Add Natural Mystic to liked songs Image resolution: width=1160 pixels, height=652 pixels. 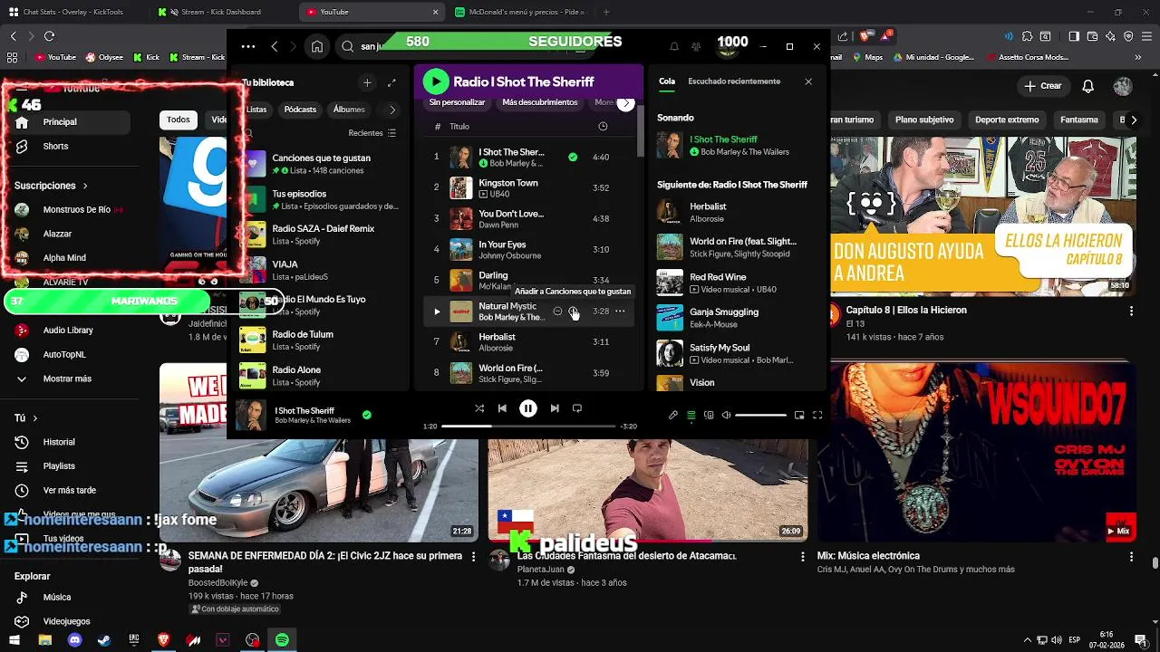click(573, 312)
